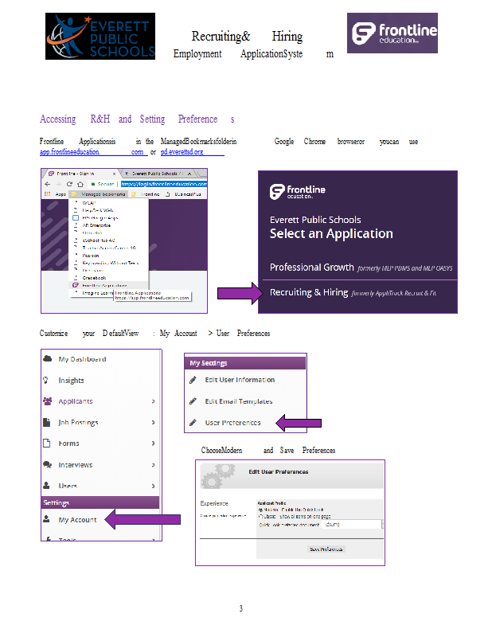The image size is (492, 637).
Task: Click the Forms page icon
Action: (47, 443)
